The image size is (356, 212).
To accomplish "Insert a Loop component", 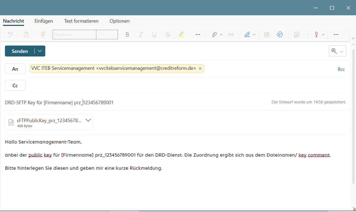I will pos(280,34).
